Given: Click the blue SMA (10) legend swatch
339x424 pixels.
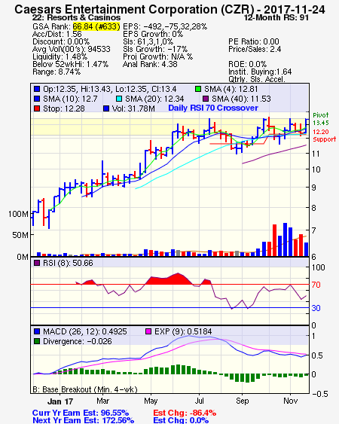Looking at the screenshot, I should pyautogui.click(x=37, y=99).
